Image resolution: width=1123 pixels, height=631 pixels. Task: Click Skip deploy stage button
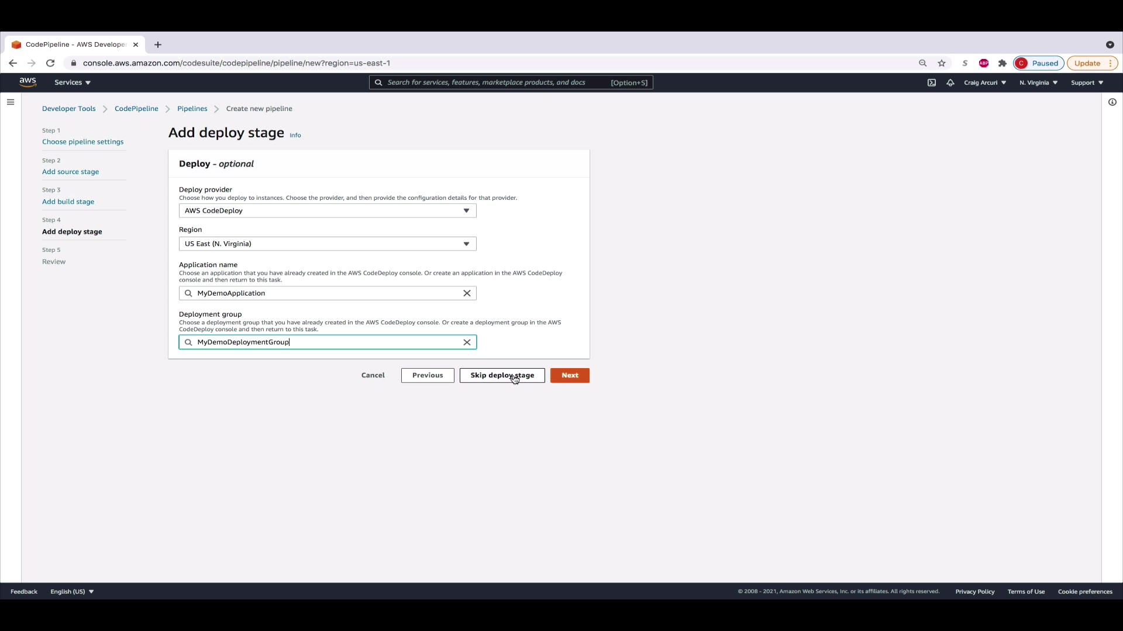pyautogui.click(x=502, y=376)
